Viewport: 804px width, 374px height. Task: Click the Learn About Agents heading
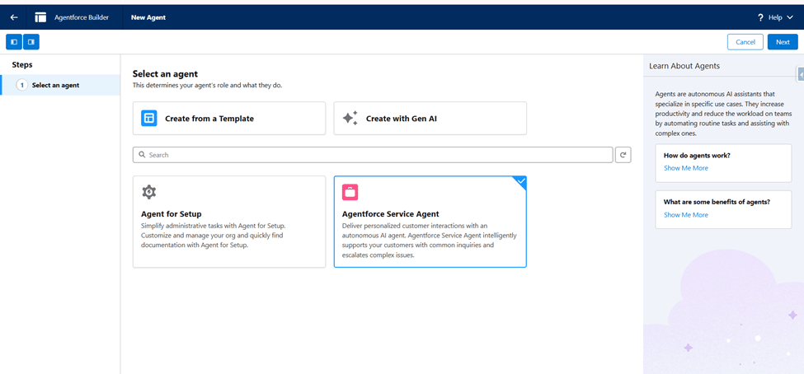(x=684, y=66)
